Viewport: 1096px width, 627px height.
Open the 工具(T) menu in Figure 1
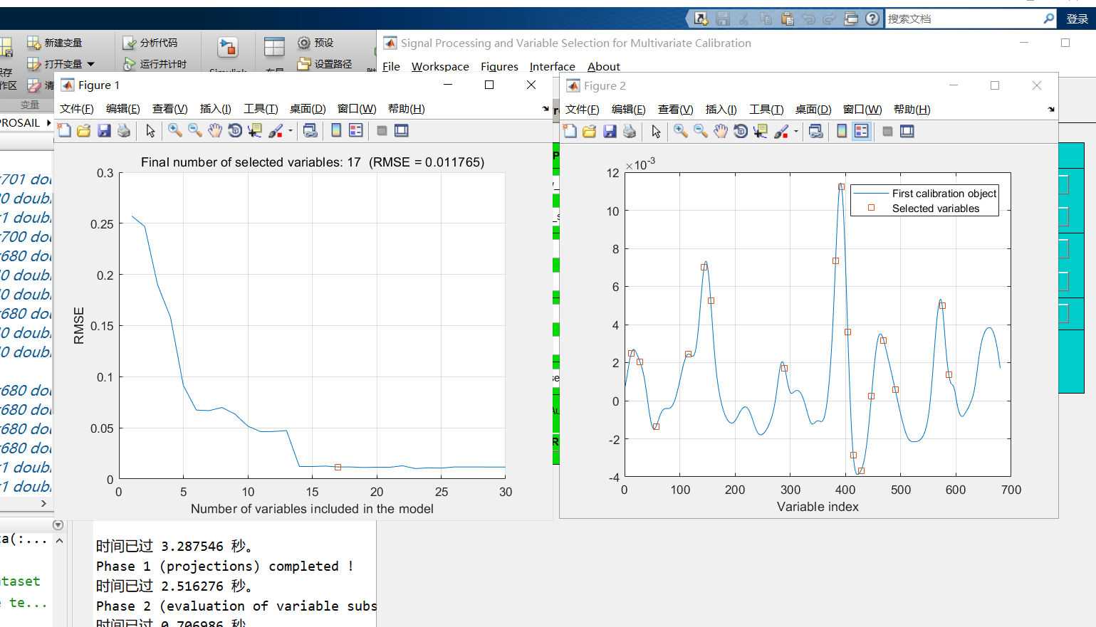pos(261,108)
